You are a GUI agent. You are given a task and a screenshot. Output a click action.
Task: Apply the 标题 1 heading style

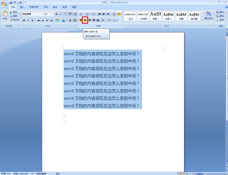click(155, 16)
